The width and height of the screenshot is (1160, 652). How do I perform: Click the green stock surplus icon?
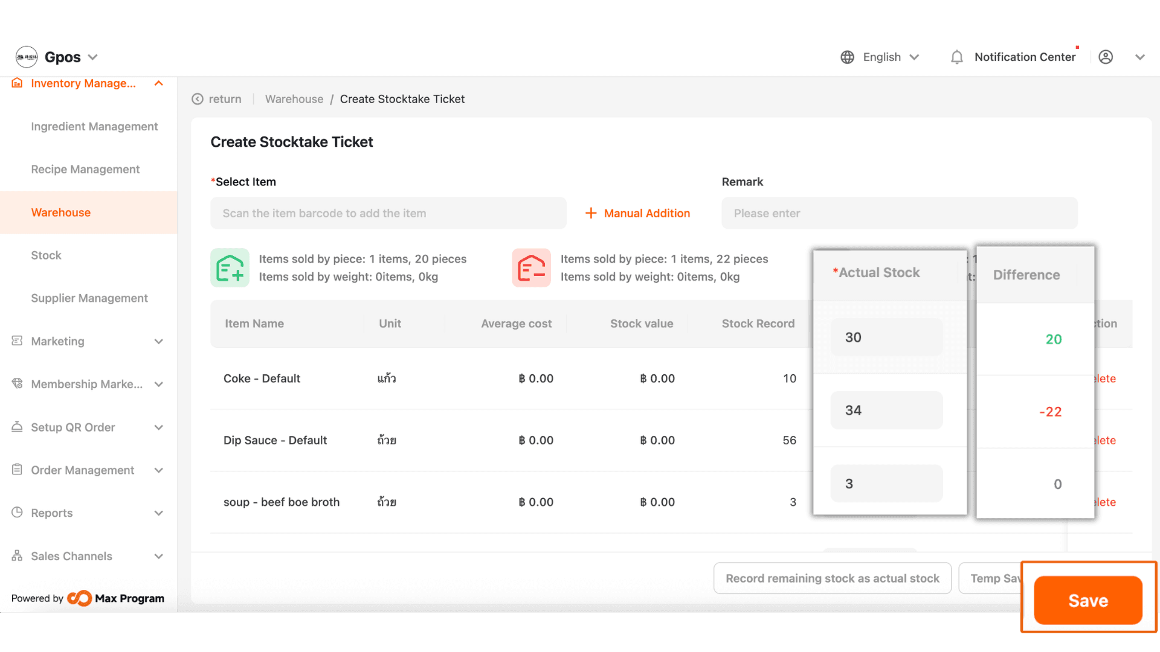(230, 267)
